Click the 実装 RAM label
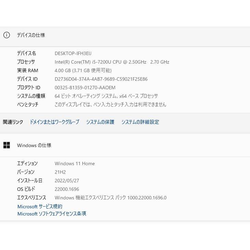Screen dimensions: 250x250 pyautogui.click(x=28, y=70)
